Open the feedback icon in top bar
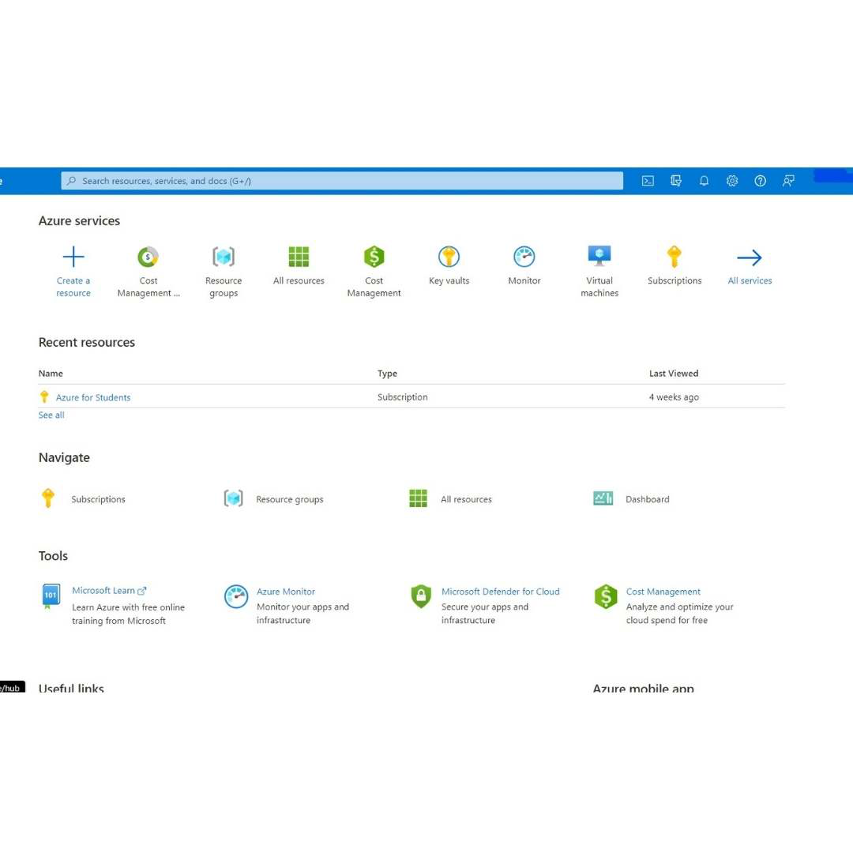Image resolution: width=853 pixels, height=853 pixels. 788,181
